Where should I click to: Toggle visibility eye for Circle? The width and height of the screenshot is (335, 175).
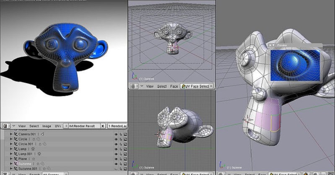[x=116, y=139]
